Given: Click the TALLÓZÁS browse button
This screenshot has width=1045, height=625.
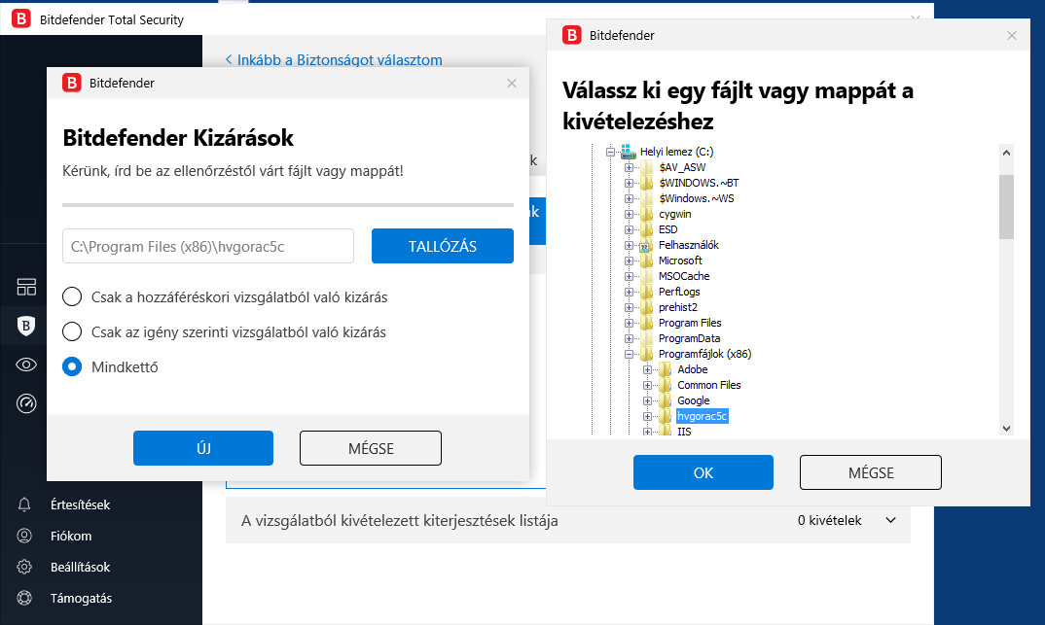Looking at the screenshot, I should pyautogui.click(x=443, y=246).
